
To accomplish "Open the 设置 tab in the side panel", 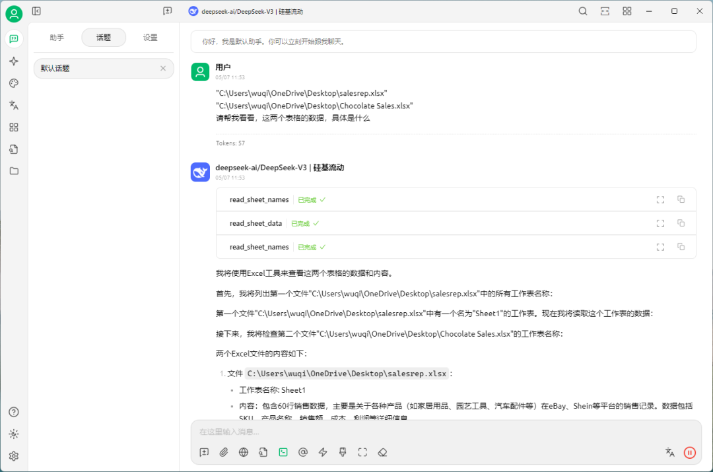I will point(150,38).
